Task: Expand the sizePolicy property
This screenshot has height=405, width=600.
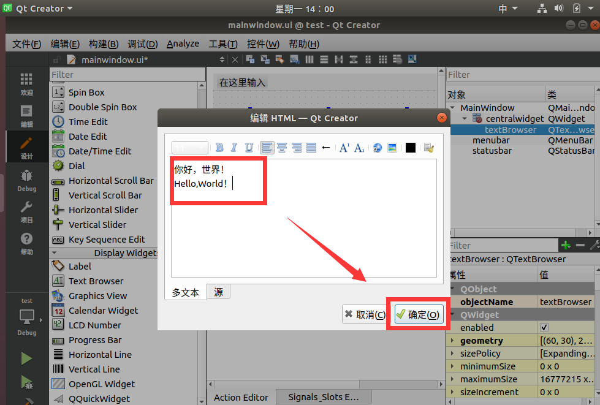Action: (453, 354)
